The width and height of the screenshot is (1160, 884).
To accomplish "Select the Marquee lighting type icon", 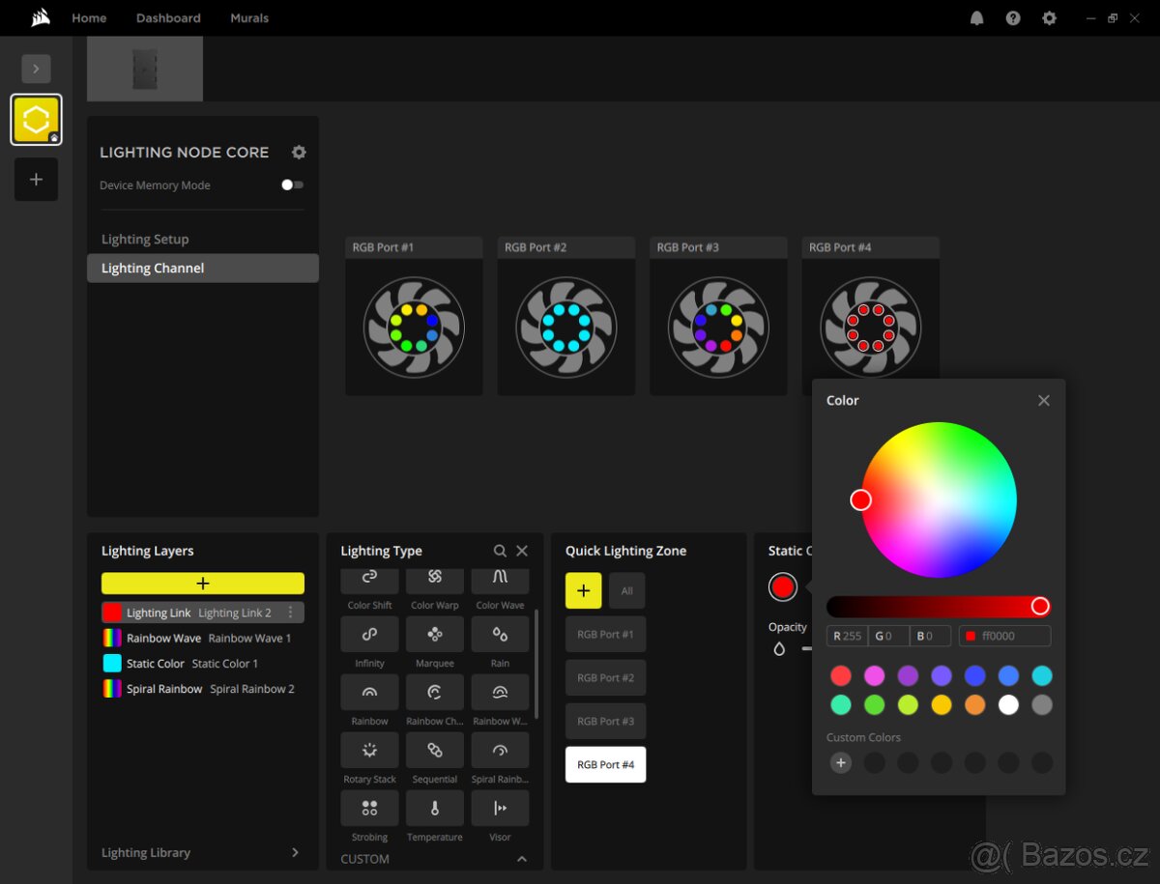I will point(434,635).
